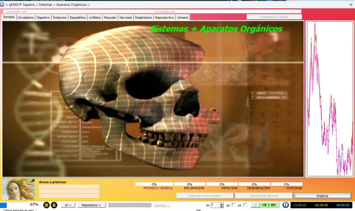The width and height of the screenshot is (355, 211).
Task: Click the 11:55:23 clock readout
Action: click(300, 205)
